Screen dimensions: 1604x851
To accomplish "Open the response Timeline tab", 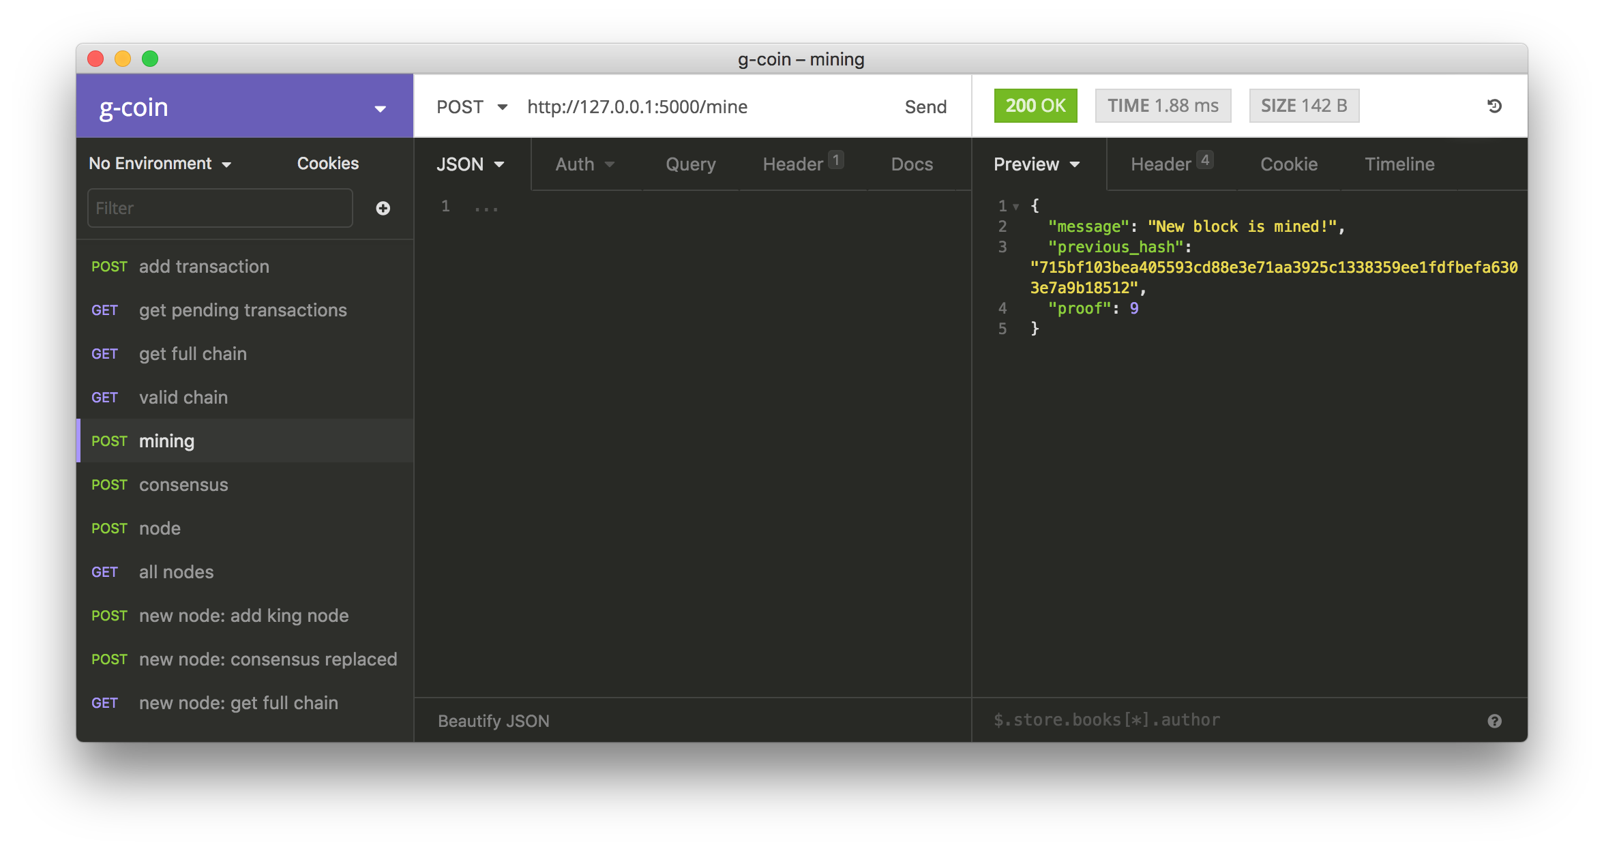I will click(1399, 164).
